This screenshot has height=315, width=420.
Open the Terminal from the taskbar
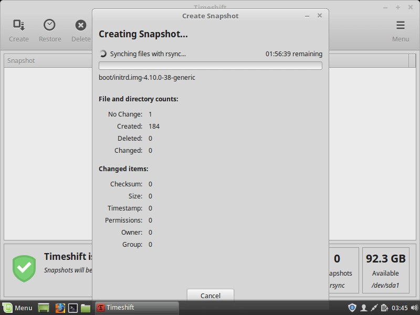coord(73,308)
